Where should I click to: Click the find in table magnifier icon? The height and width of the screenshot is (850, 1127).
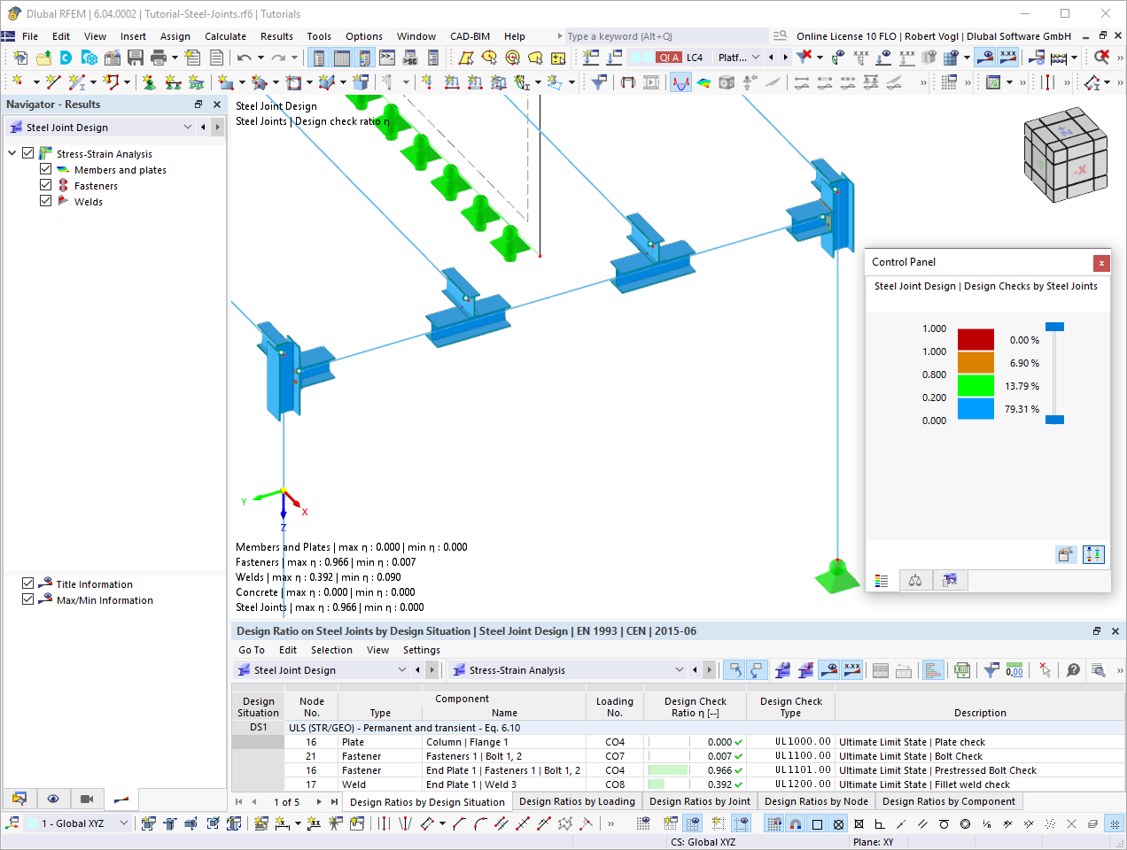coord(1098,670)
